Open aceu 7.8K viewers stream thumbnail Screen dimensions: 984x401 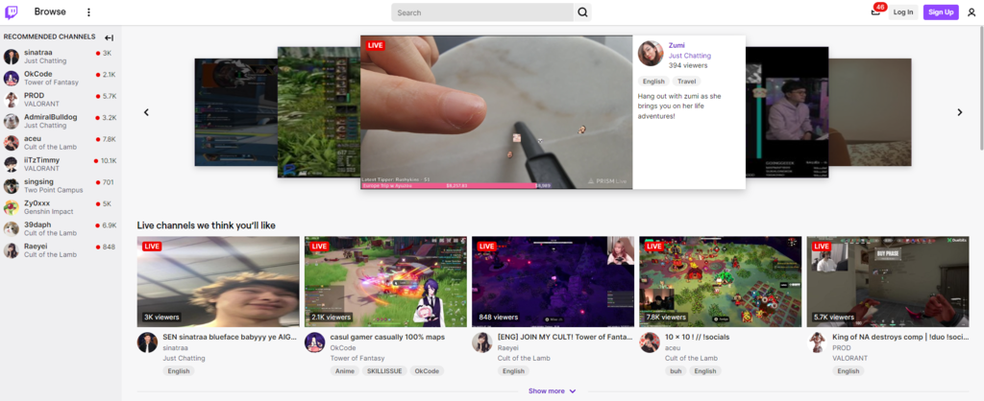(x=721, y=281)
